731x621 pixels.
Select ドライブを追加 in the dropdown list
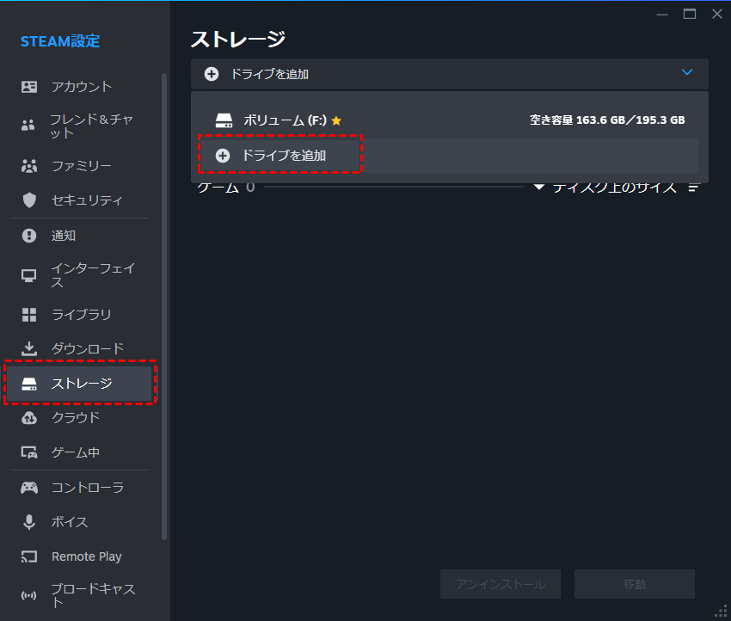450,155
